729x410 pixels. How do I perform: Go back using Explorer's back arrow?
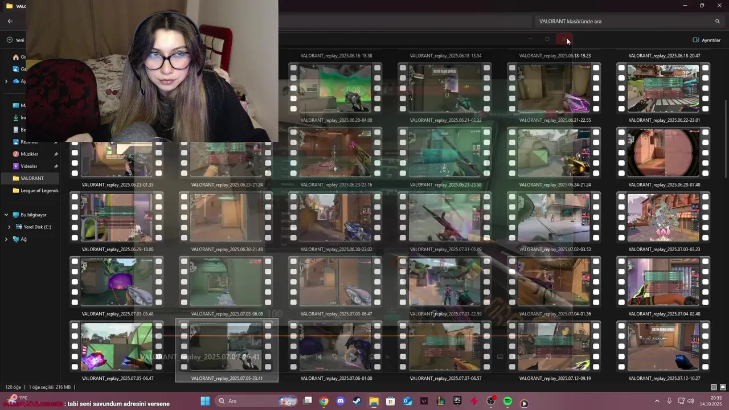[10, 21]
